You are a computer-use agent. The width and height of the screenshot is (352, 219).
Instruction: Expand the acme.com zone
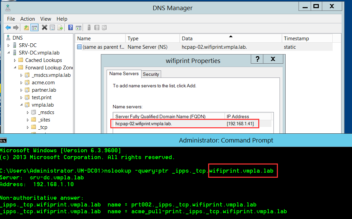pos(22,83)
